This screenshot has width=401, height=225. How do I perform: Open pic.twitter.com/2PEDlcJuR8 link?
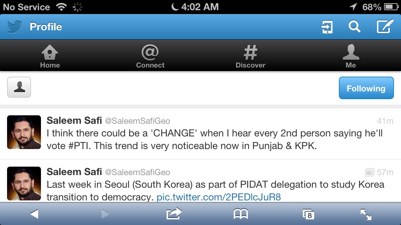[x=219, y=197]
